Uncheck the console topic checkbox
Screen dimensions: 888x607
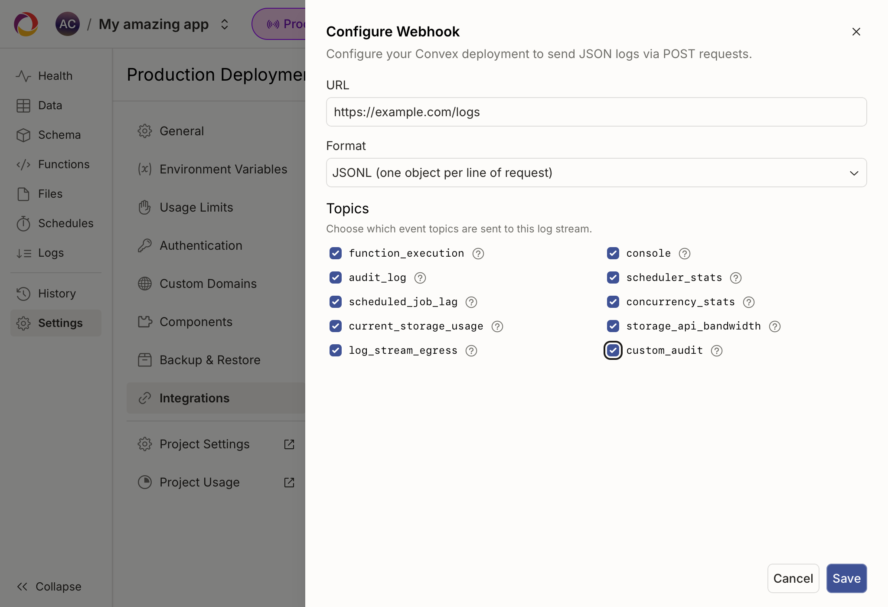(613, 253)
